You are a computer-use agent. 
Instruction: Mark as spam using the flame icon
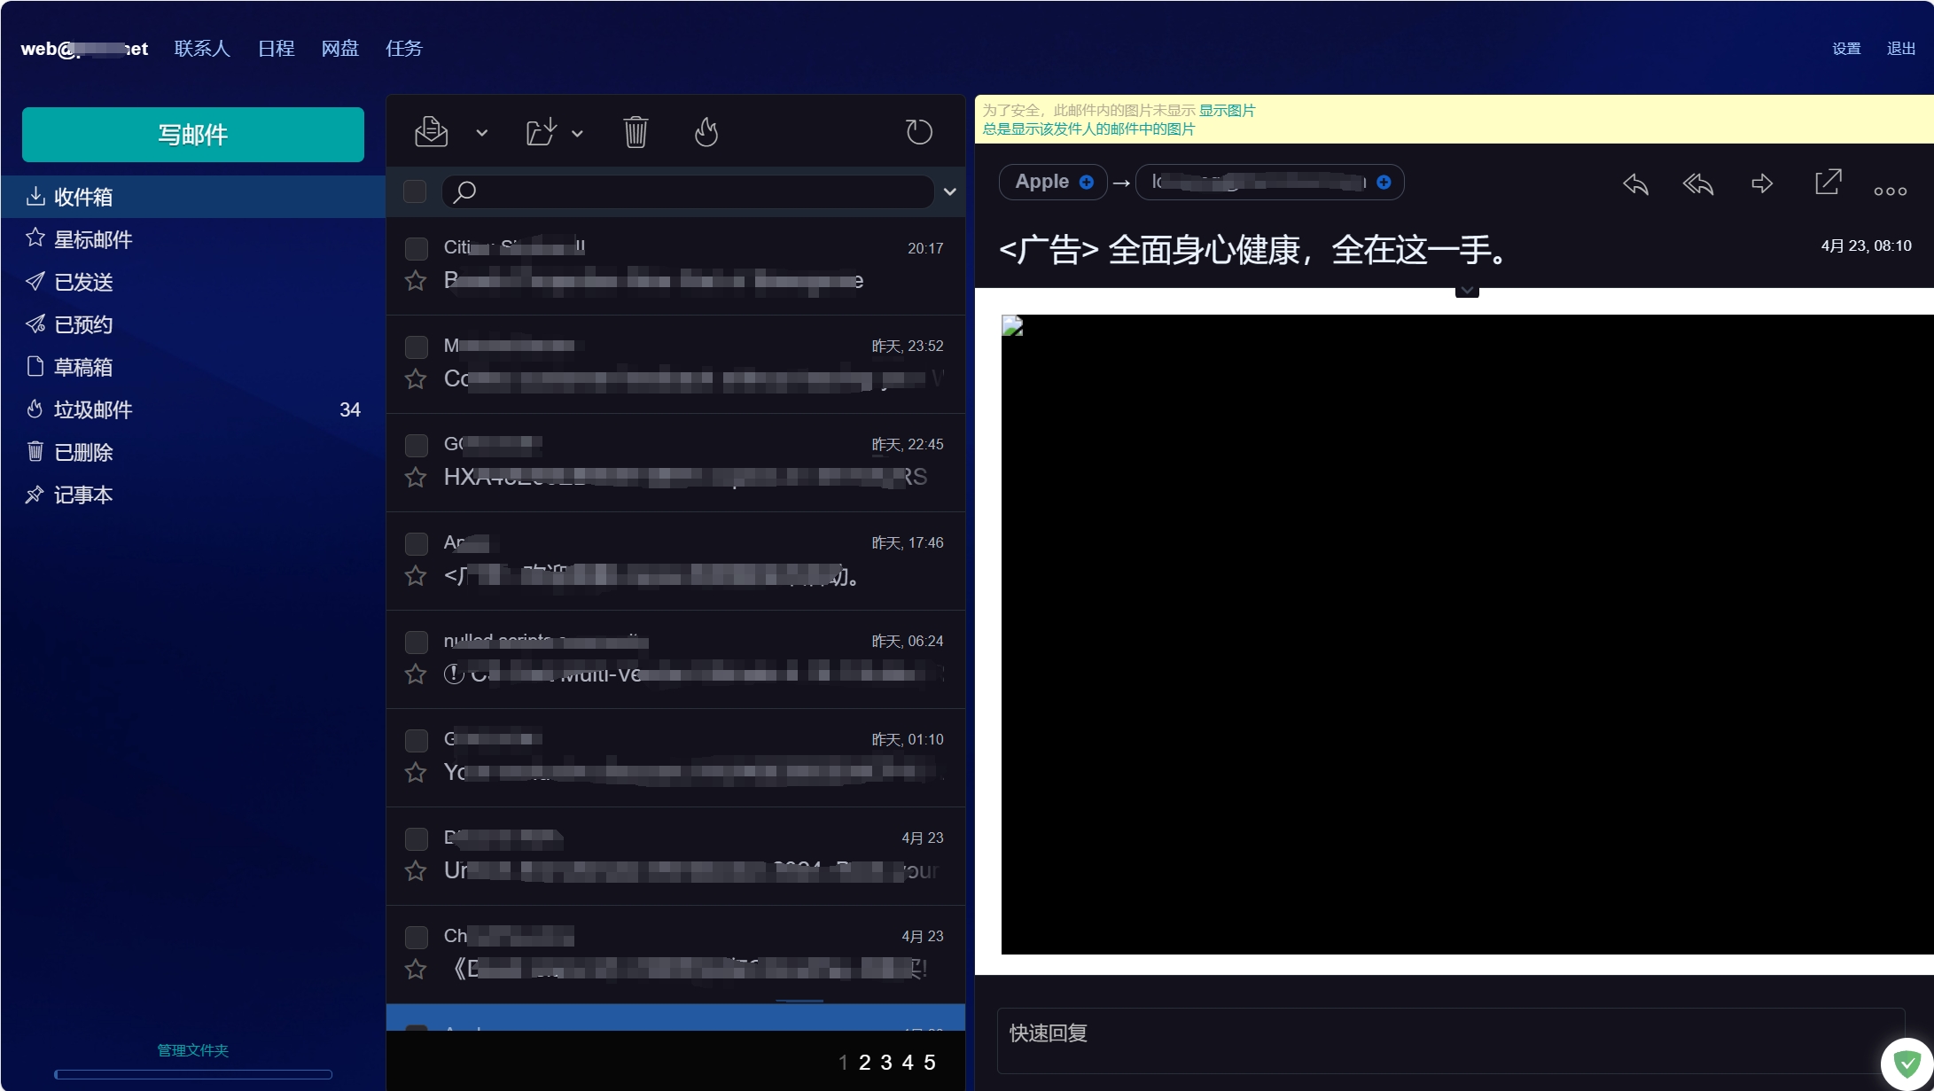tap(706, 132)
